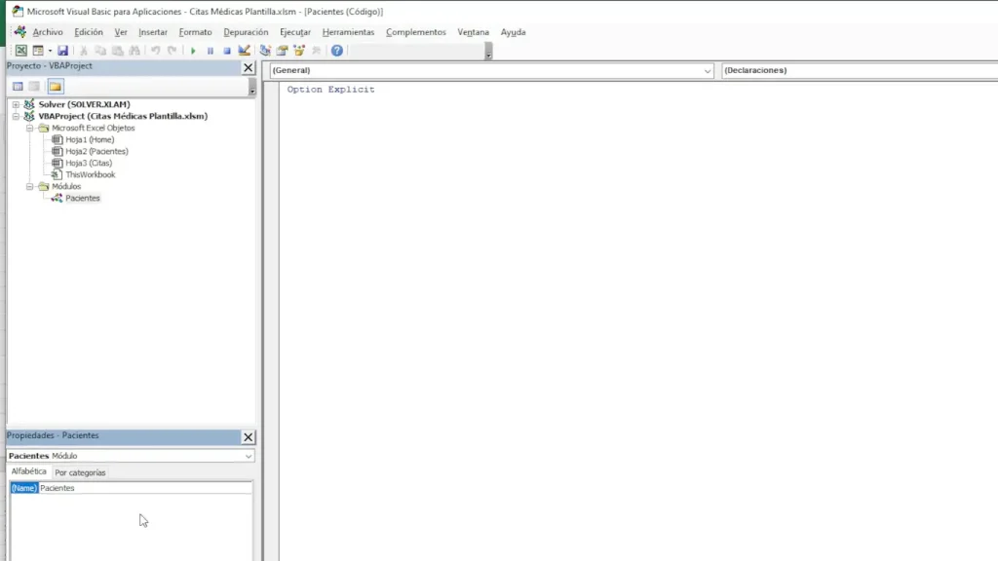Open the Pacientes Módulo properties dropdown
Screen dimensions: 998x561
pos(131,456)
